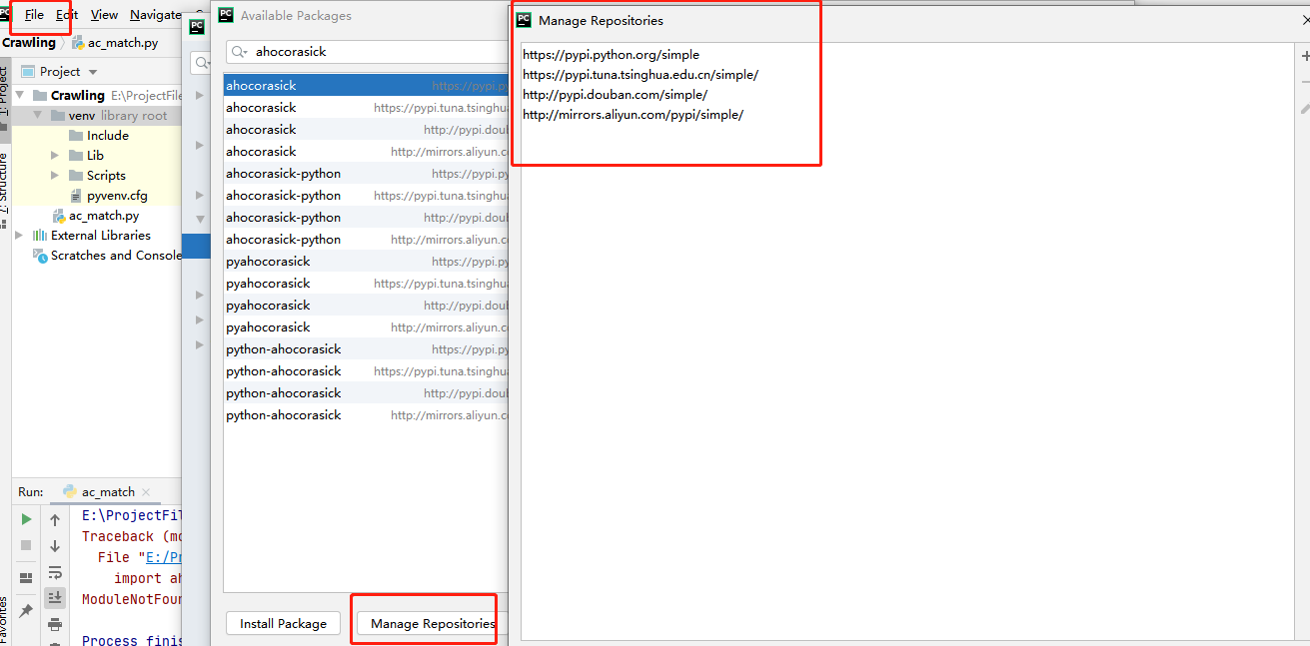Select the green Run icon to rerun ac_match
Viewport: 1310px width, 646px height.
pos(26,518)
